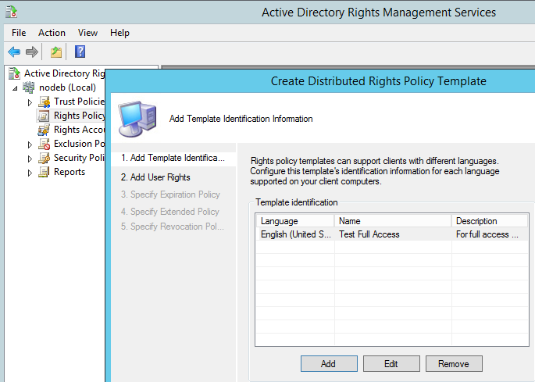The image size is (535, 382).
Task: Select the Security Policies tree label
Action: click(x=79, y=158)
